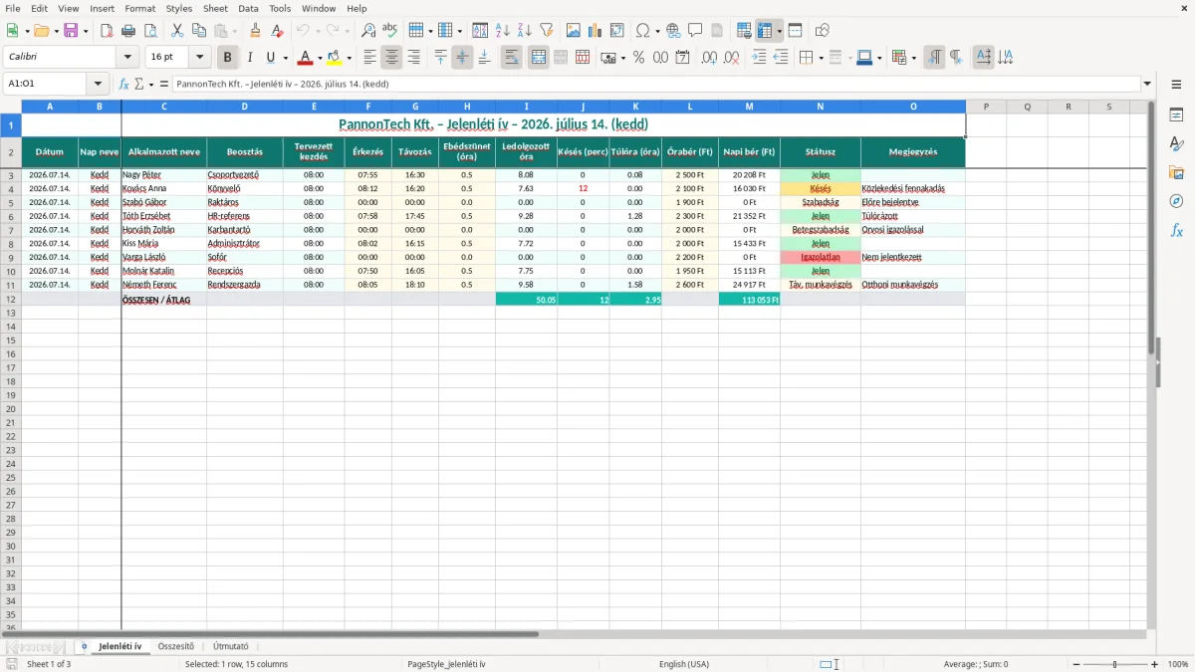Click the zoom-in plus button
Screen dimensions: 1195x672
[x=1155, y=664]
